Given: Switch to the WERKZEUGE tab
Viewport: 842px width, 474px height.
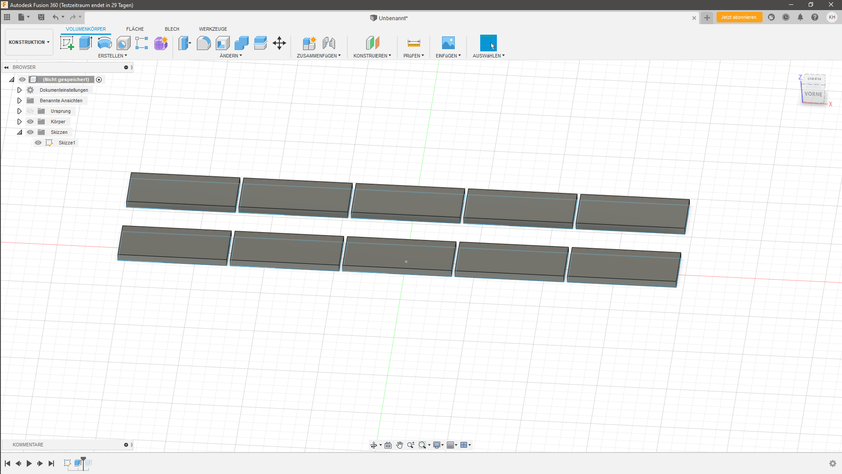Looking at the screenshot, I should click(213, 29).
